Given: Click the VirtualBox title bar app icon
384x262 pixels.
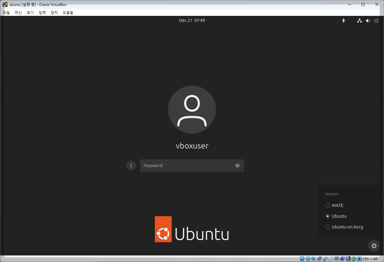Looking at the screenshot, I should (5, 4).
